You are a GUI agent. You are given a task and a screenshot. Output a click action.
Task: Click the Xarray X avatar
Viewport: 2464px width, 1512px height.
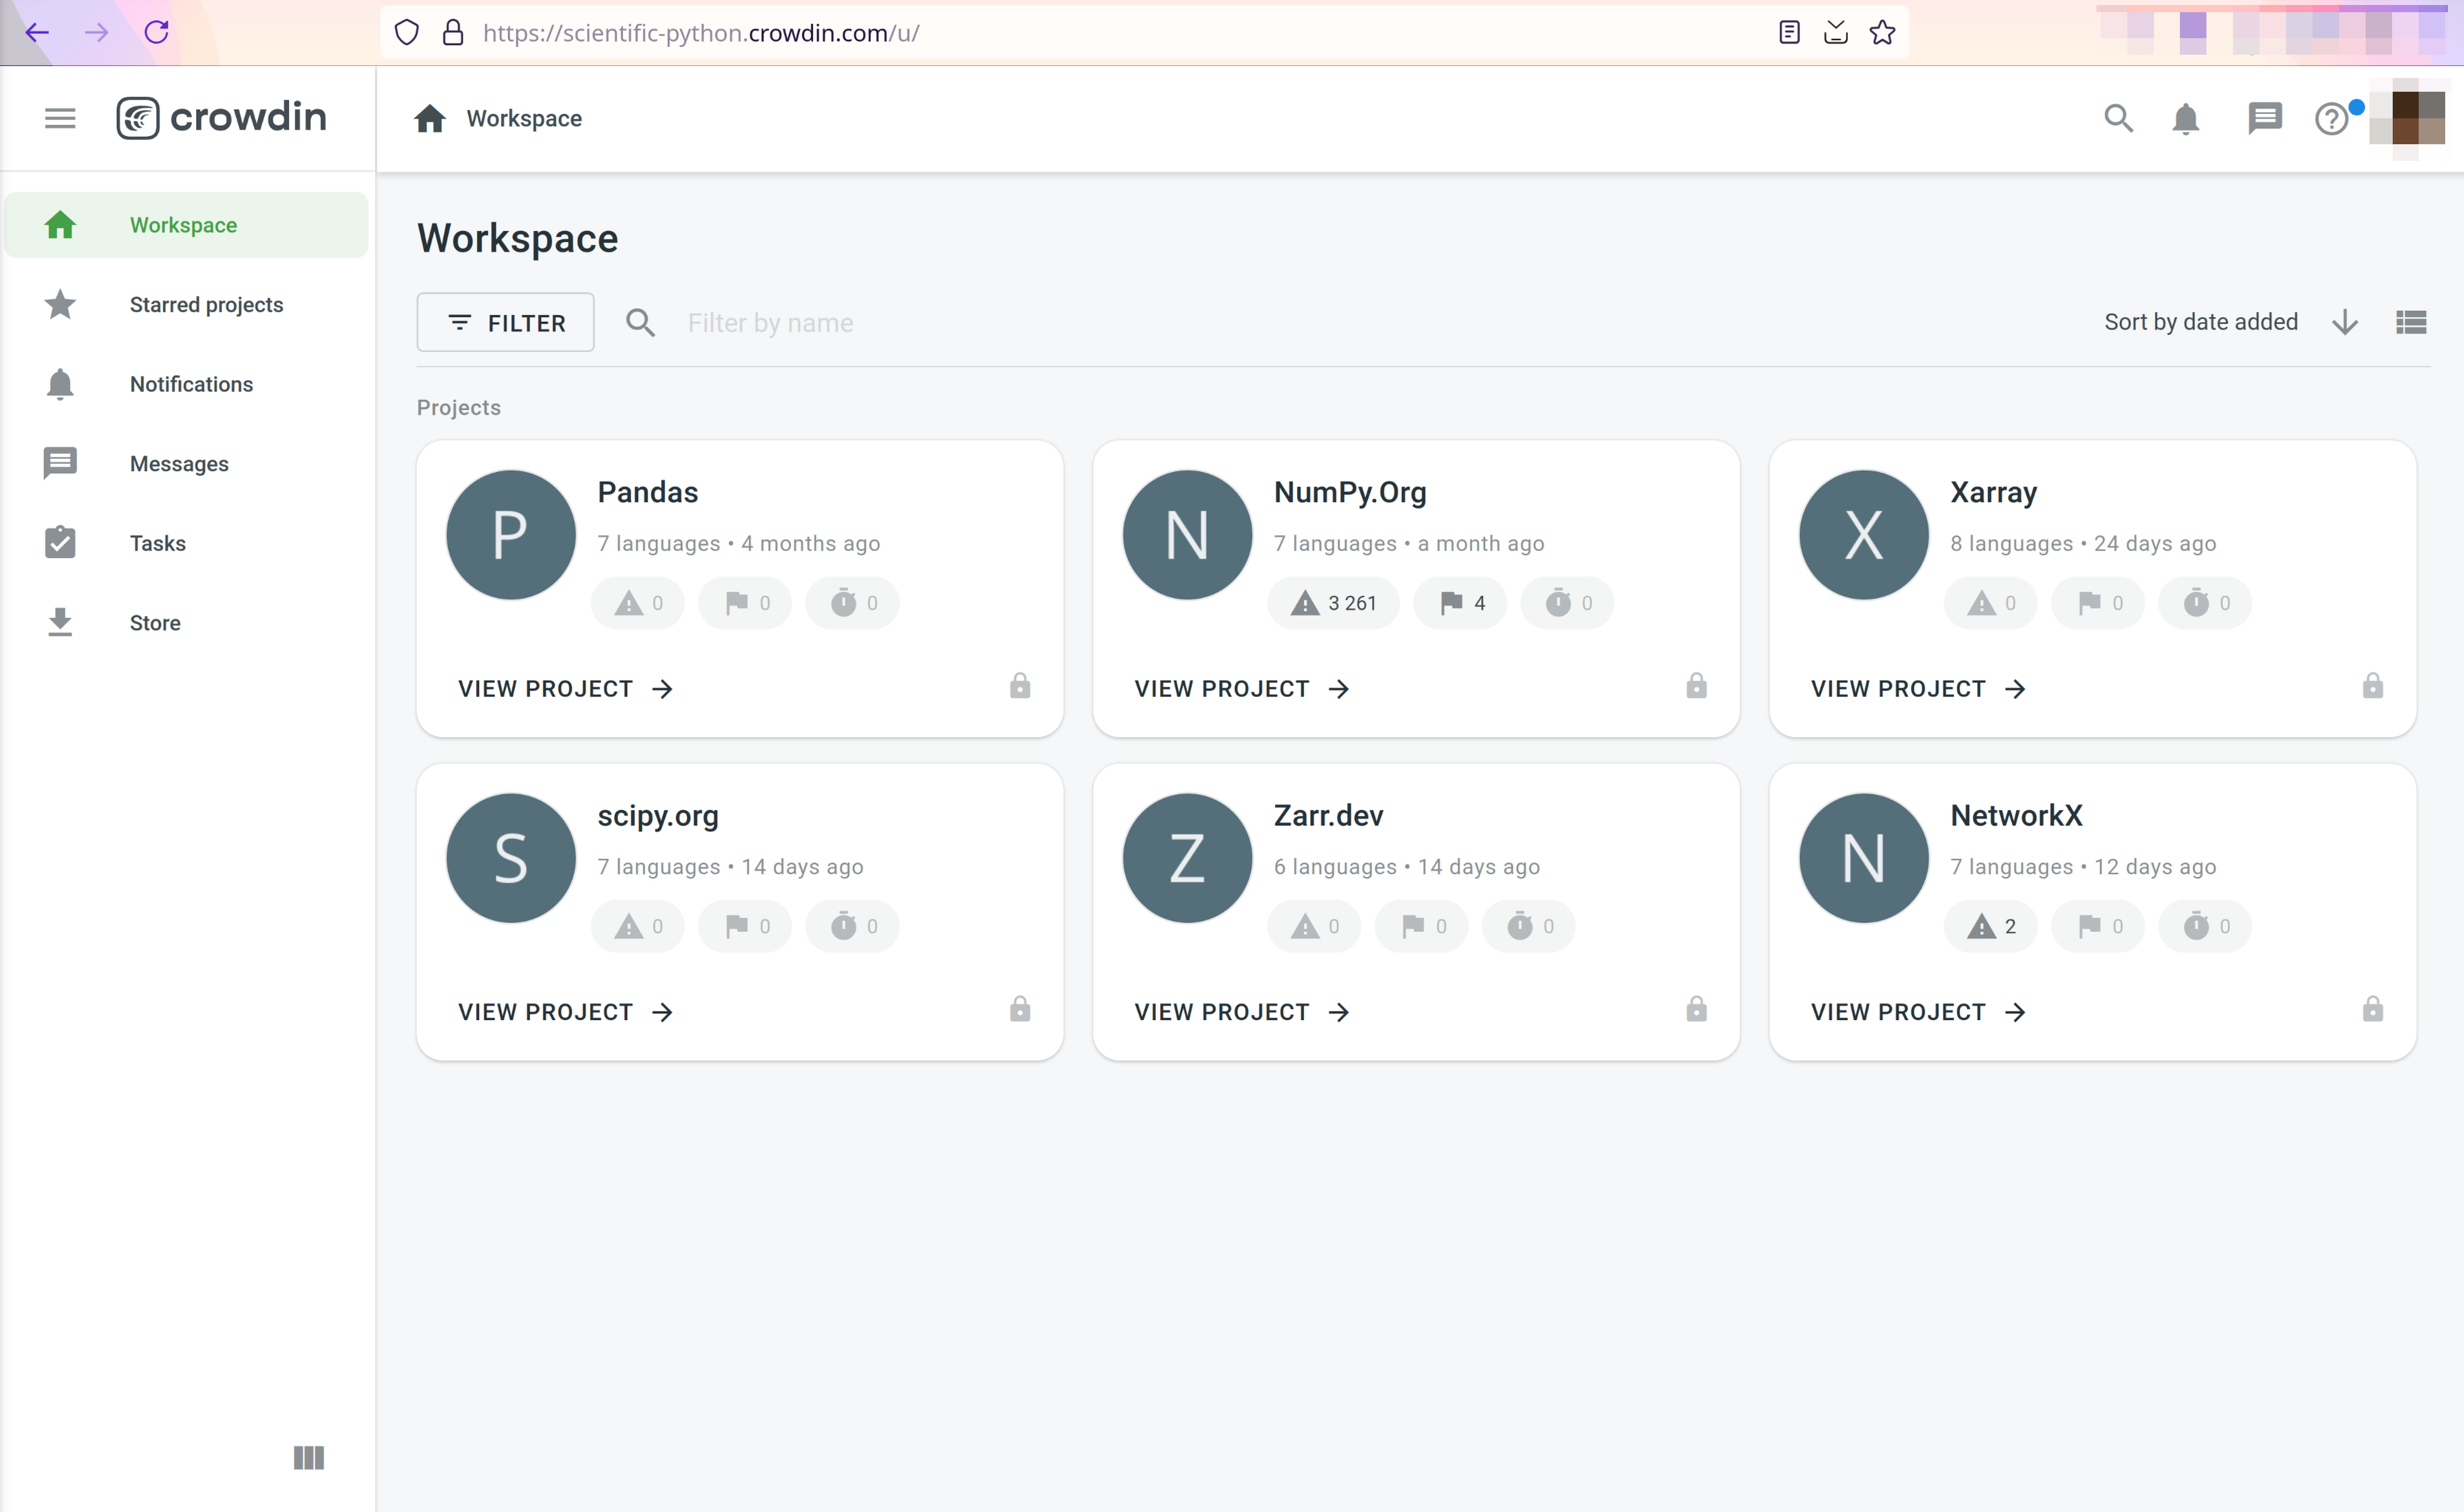click(x=1864, y=535)
